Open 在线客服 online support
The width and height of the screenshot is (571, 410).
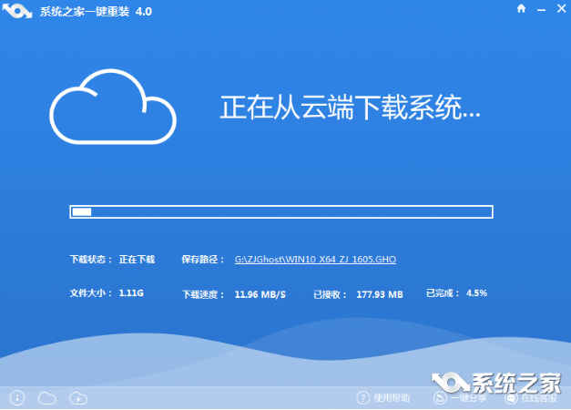tap(531, 398)
